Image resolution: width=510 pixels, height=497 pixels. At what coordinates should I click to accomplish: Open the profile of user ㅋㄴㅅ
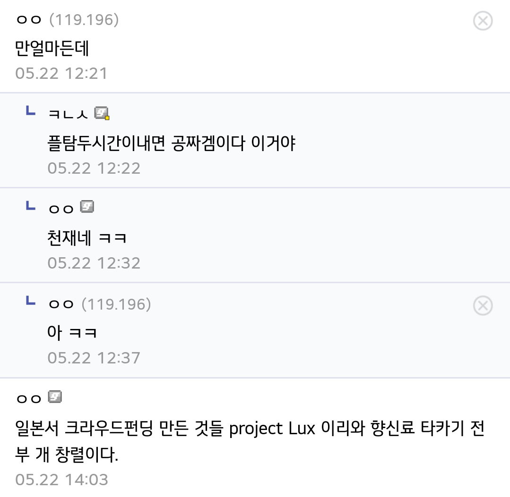[68, 114]
